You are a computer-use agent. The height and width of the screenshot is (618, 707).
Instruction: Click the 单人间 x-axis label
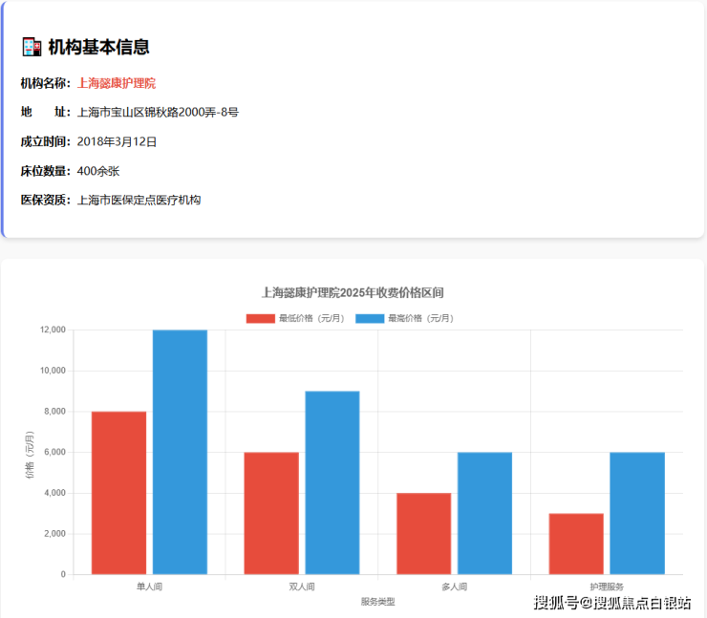pos(149,586)
